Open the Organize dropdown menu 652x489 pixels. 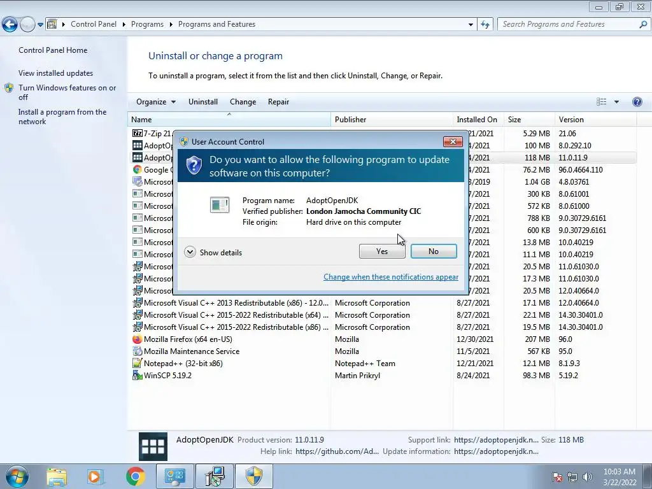point(156,102)
